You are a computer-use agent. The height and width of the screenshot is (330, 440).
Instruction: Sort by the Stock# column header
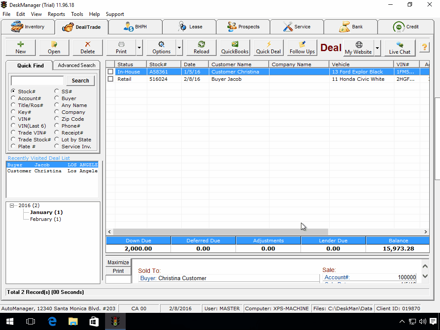coord(164,64)
